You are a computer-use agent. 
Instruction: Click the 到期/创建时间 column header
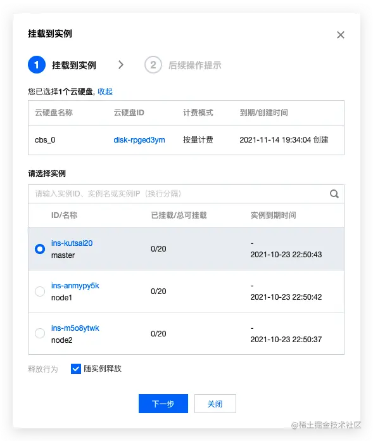pos(263,113)
